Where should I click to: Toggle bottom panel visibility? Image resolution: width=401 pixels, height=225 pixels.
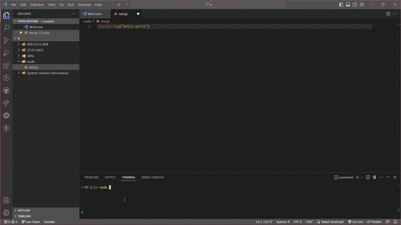click(348, 4)
